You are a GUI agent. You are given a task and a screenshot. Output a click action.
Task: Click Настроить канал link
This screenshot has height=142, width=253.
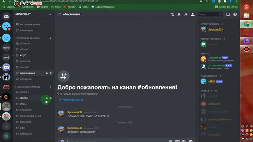coord(71,100)
